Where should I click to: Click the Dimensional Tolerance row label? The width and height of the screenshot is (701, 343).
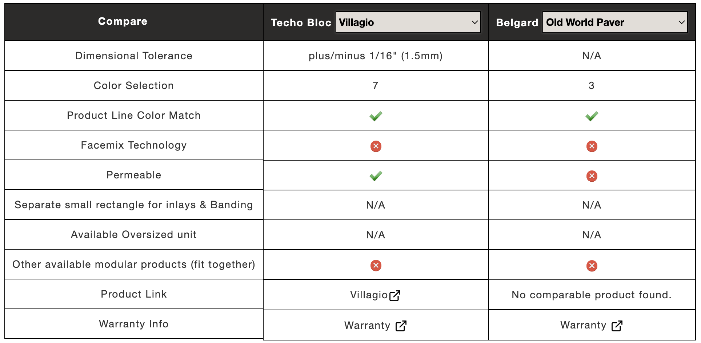click(134, 56)
